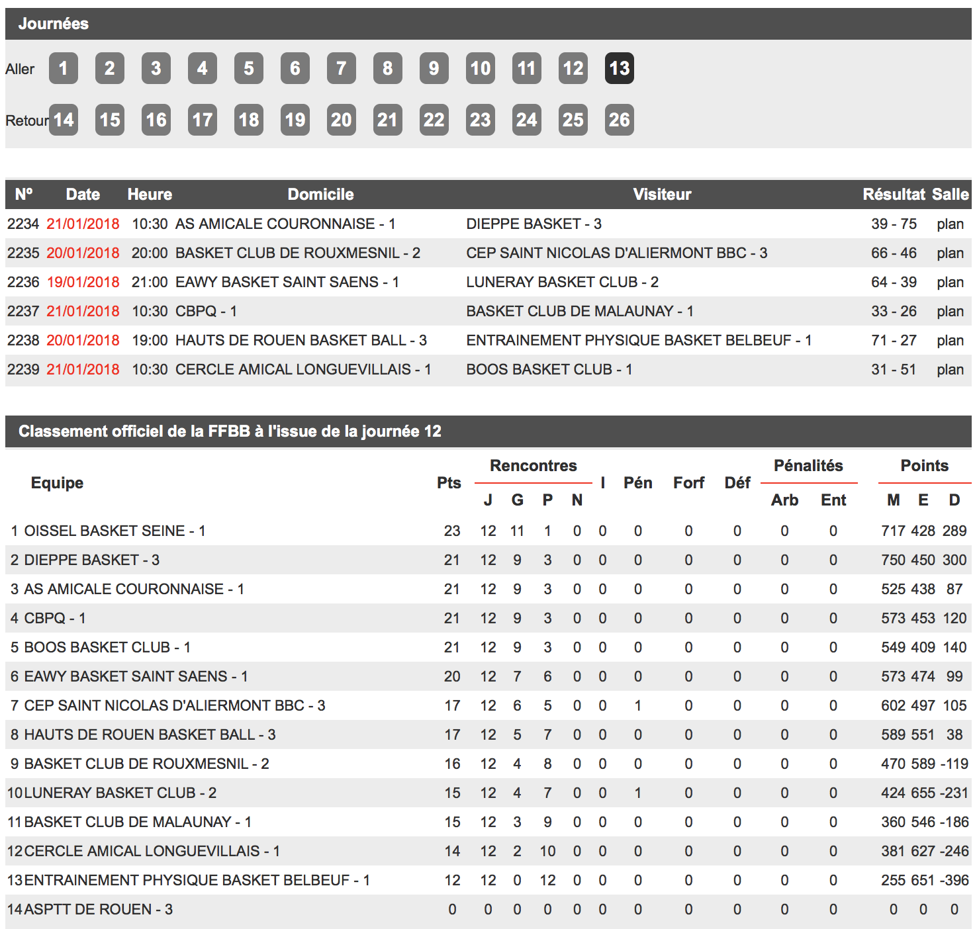The height and width of the screenshot is (929, 977).
Task: Open journée 5 of the Aller phase
Action: pyautogui.click(x=249, y=68)
